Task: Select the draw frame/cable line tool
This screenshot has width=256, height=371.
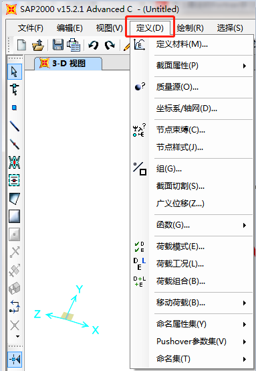Action: (15, 126)
